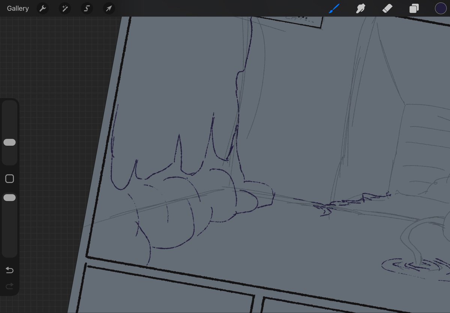Activate the Selection tool

click(x=87, y=8)
